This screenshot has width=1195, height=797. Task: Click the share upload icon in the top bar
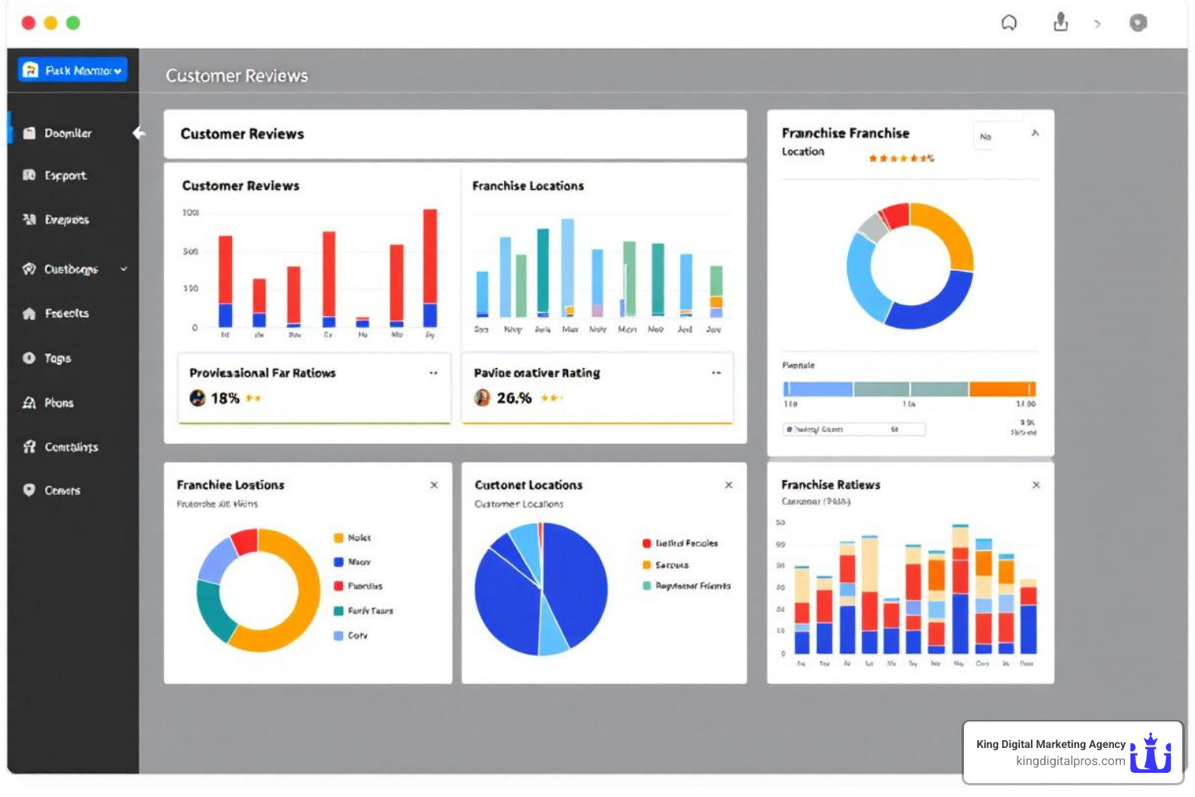click(1060, 23)
